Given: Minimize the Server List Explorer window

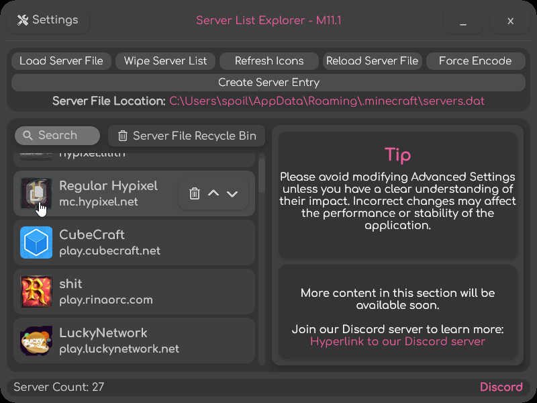Looking at the screenshot, I should (463, 21).
